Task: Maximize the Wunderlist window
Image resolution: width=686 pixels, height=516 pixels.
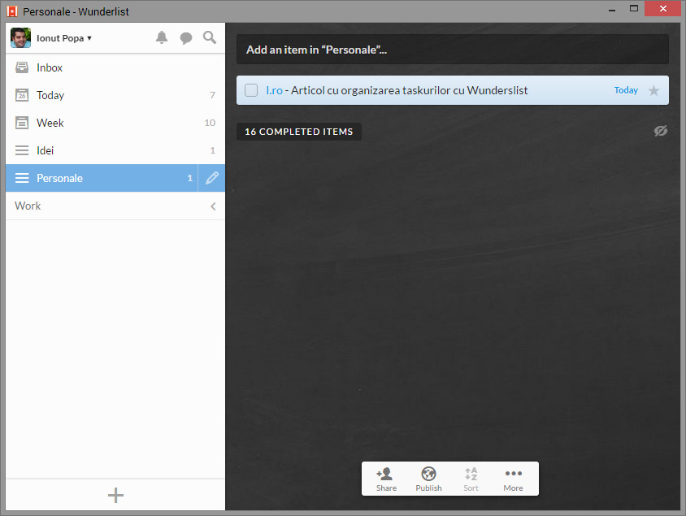Action: coord(633,9)
